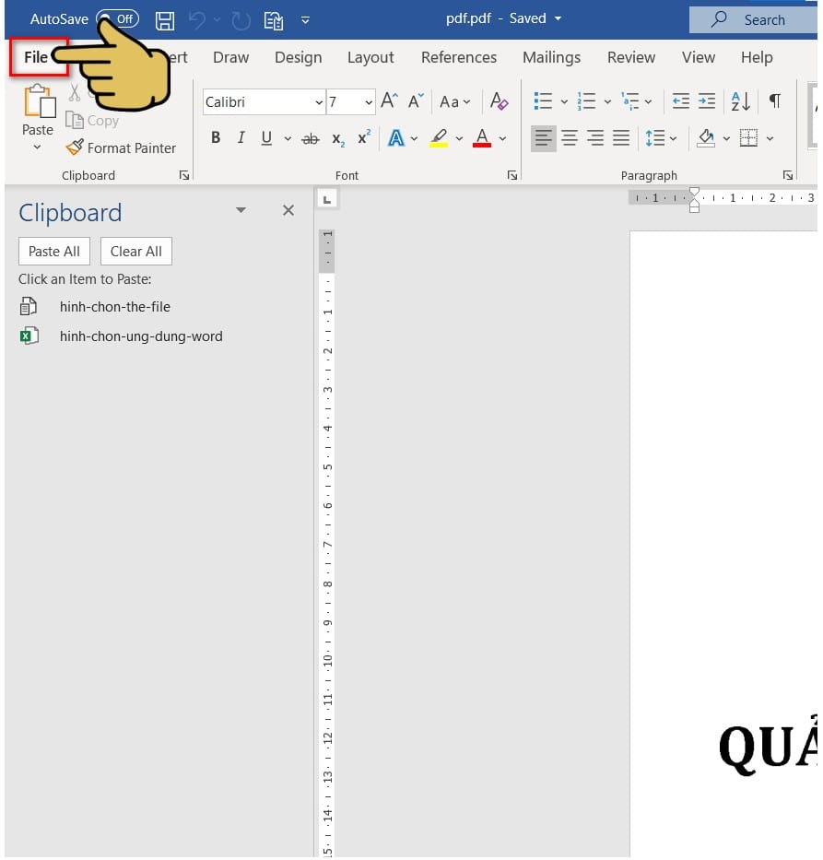Open the File tab
The width and height of the screenshot is (823, 860).
click(36, 57)
